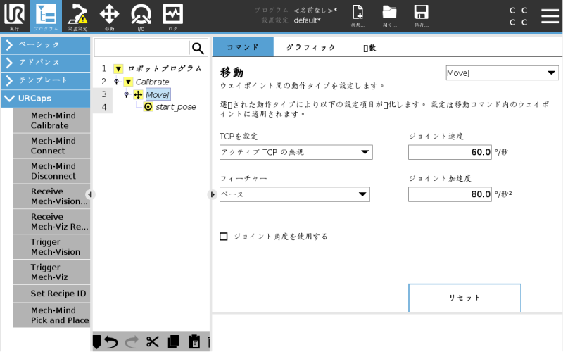Click the paste clipboard icon

click(194, 342)
